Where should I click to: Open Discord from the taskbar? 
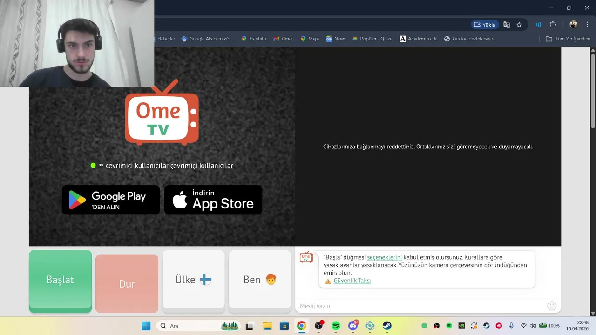[353, 326]
